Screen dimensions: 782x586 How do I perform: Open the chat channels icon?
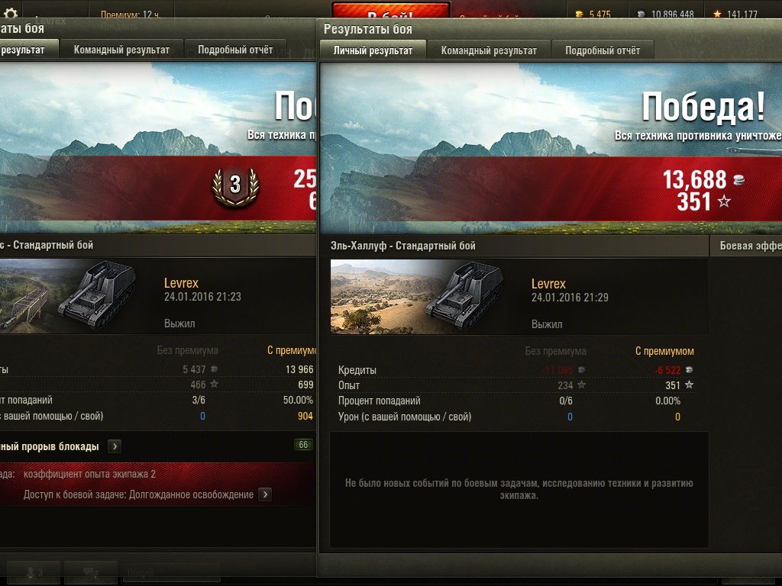coord(91,572)
